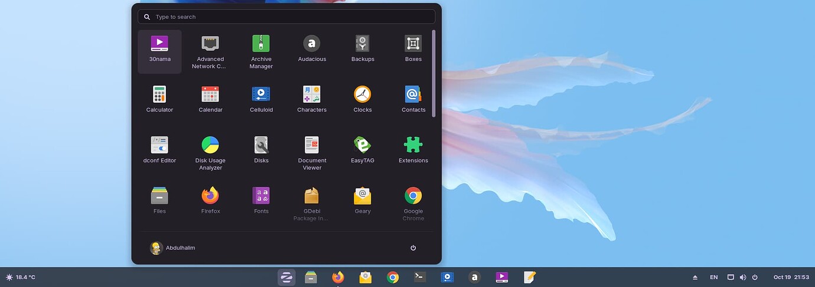Click the power icon in the system tray

[x=755, y=277]
